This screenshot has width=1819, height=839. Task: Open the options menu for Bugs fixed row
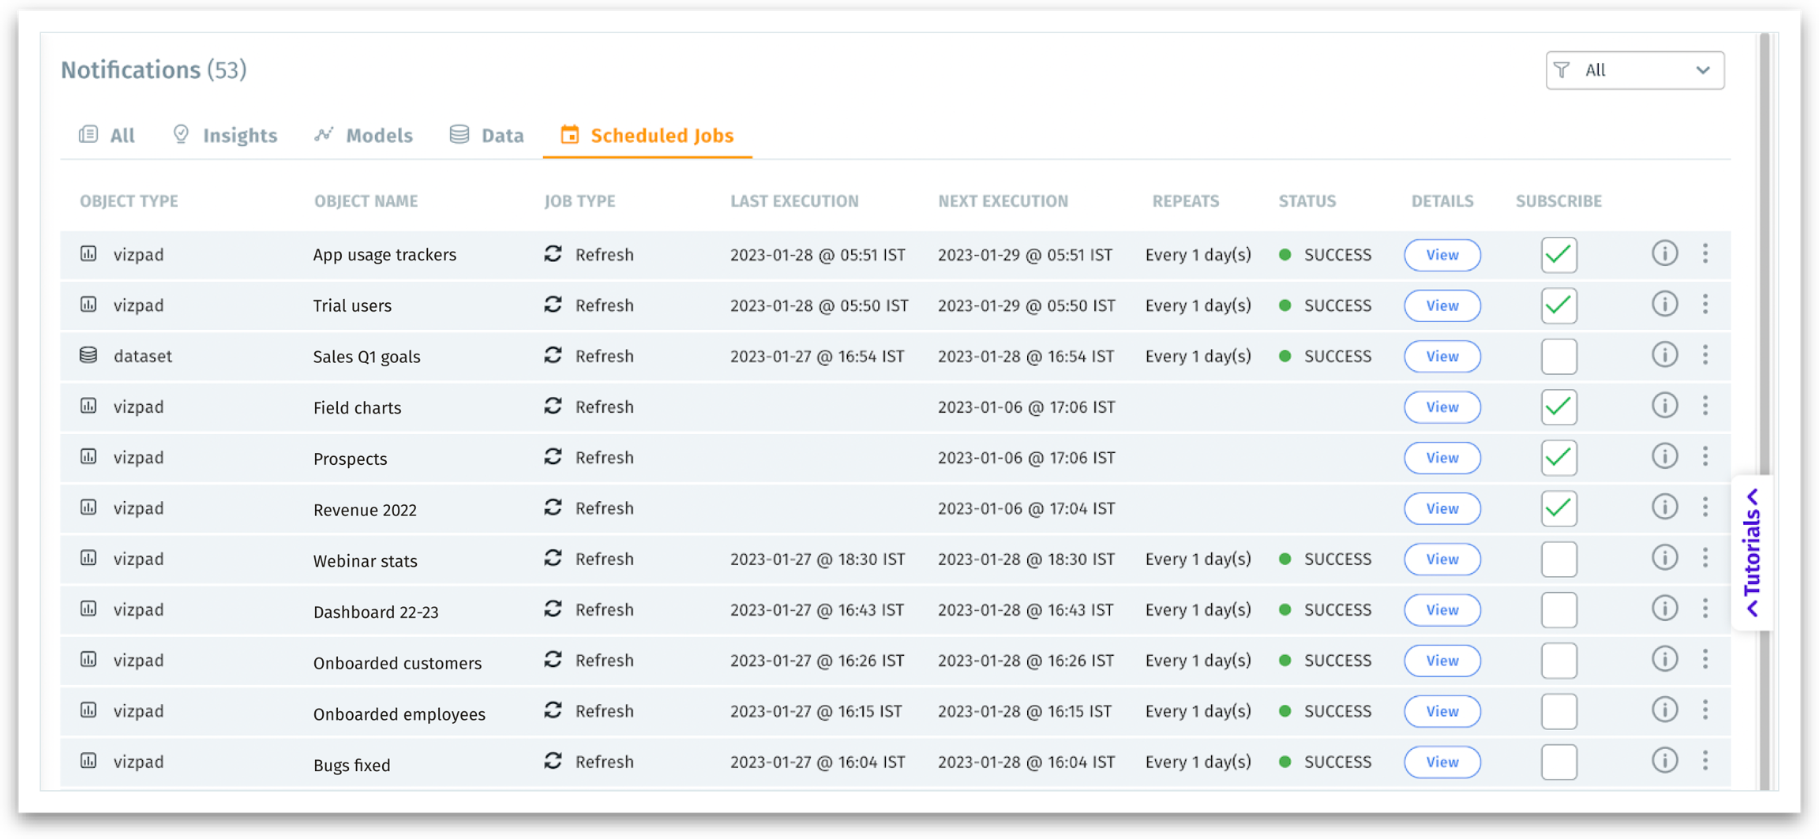pyautogui.click(x=1705, y=761)
